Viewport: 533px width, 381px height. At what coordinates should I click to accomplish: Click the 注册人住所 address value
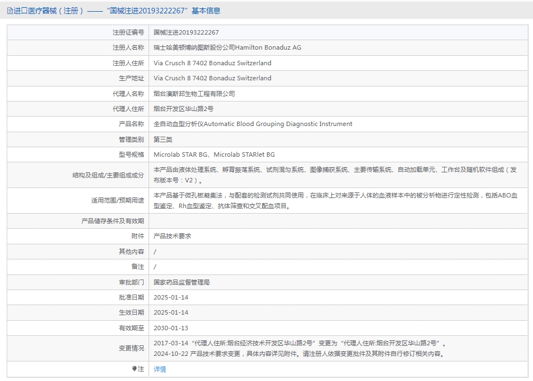(212, 63)
